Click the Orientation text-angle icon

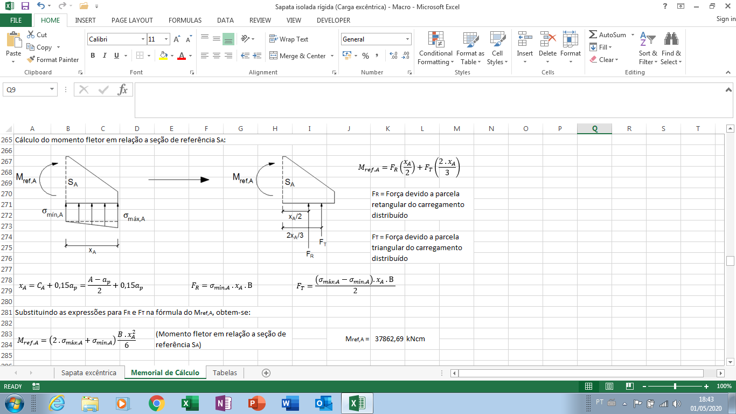point(245,39)
